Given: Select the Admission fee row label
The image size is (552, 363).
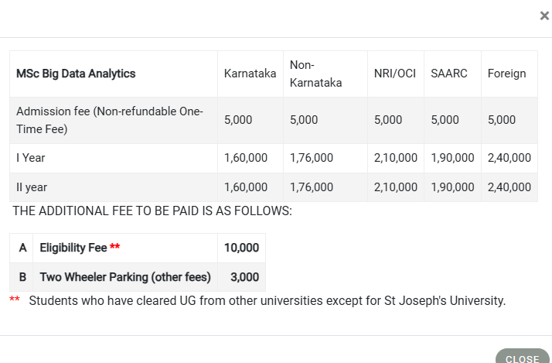Looking at the screenshot, I should 110,120.
